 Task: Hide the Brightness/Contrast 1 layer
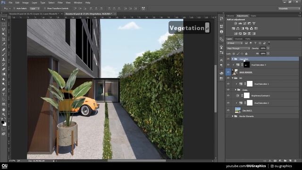(228, 95)
